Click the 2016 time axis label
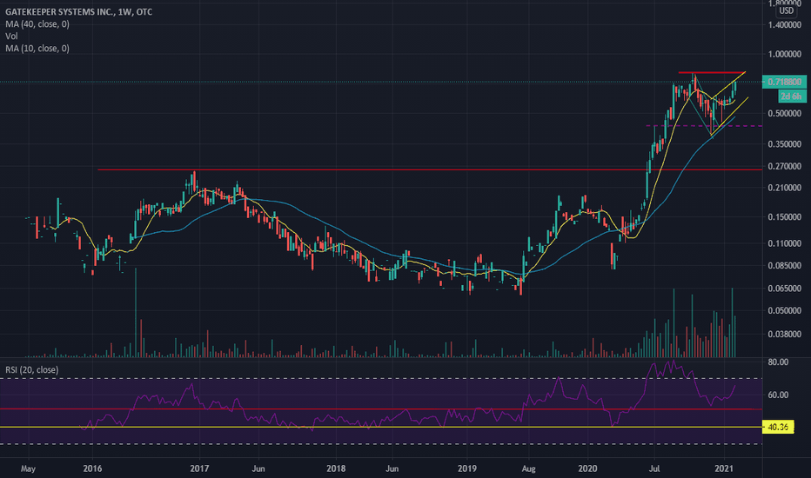This screenshot has height=478, width=811. coord(92,468)
